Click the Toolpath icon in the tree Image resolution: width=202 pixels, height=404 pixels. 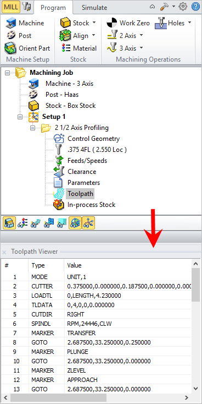[x=59, y=194]
